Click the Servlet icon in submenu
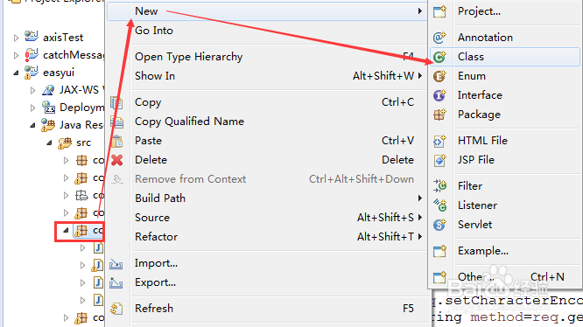The width and height of the screenshot is (583, 327). click(x=439, y=225)
